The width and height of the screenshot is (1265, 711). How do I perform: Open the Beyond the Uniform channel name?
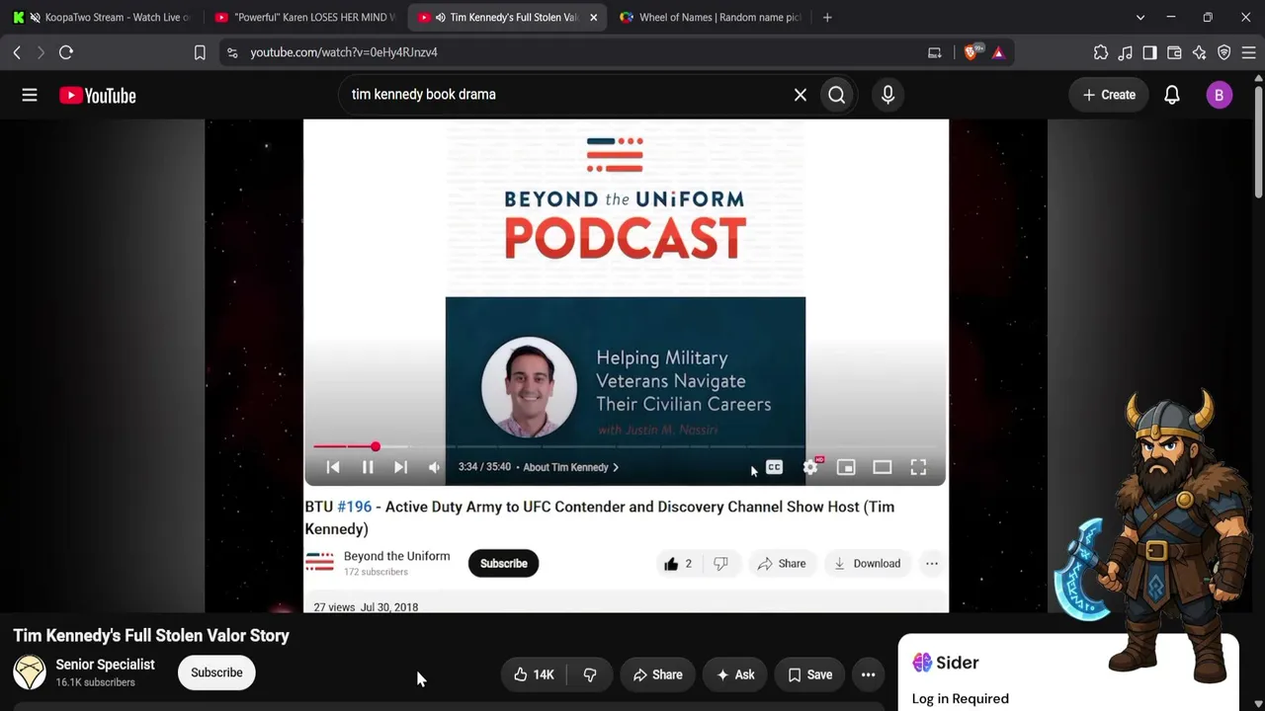pos(396,556)
